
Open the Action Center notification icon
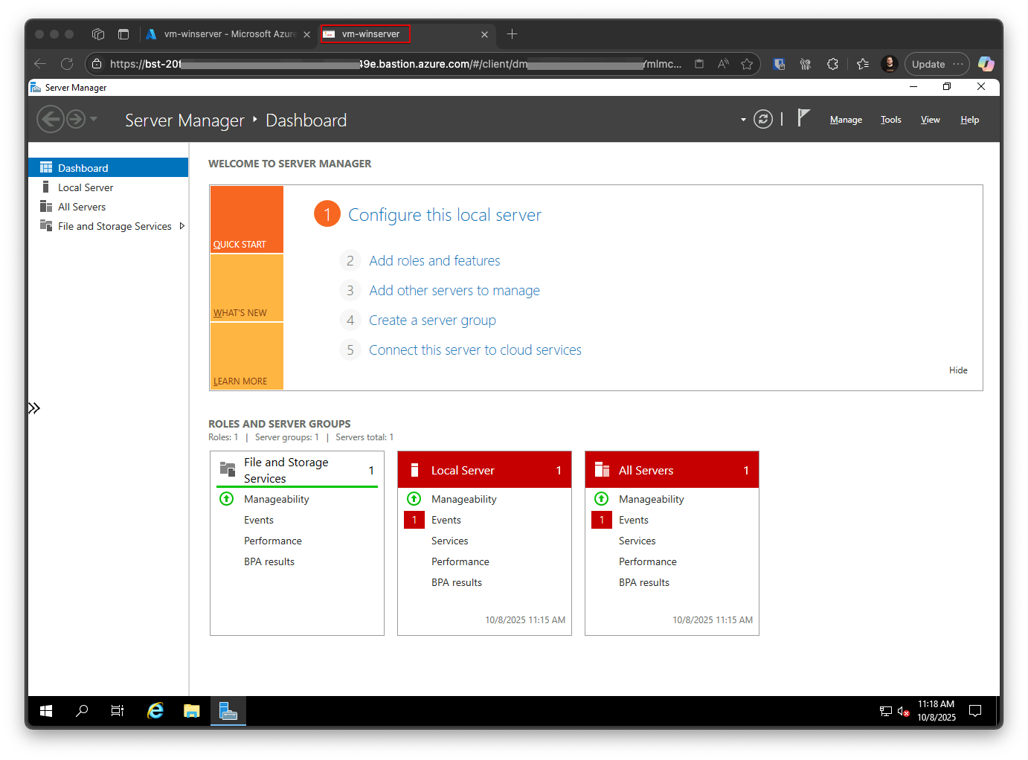974,711
